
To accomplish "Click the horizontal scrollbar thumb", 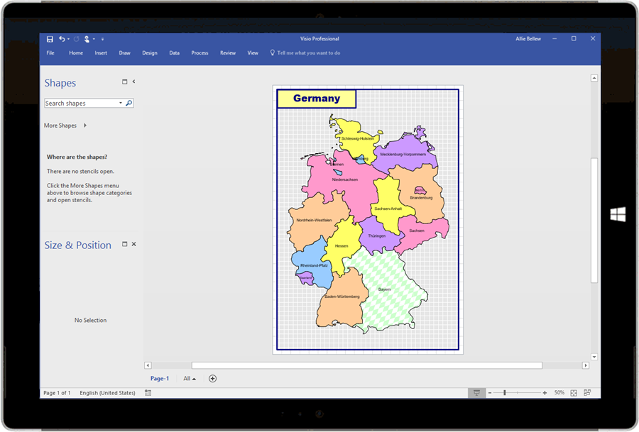I will [x=367, y=365].
